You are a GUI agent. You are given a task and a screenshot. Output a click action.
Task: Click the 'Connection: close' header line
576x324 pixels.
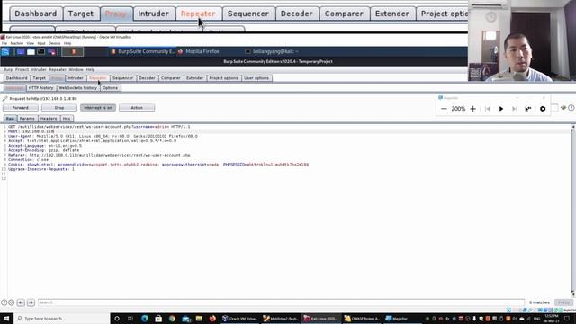pos(28,160)
